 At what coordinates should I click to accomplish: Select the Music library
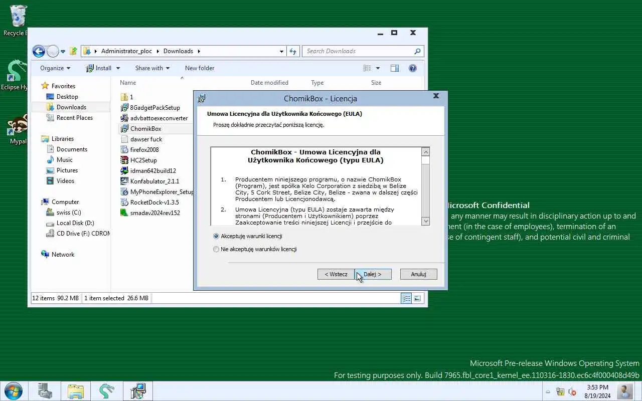(64, 160)
